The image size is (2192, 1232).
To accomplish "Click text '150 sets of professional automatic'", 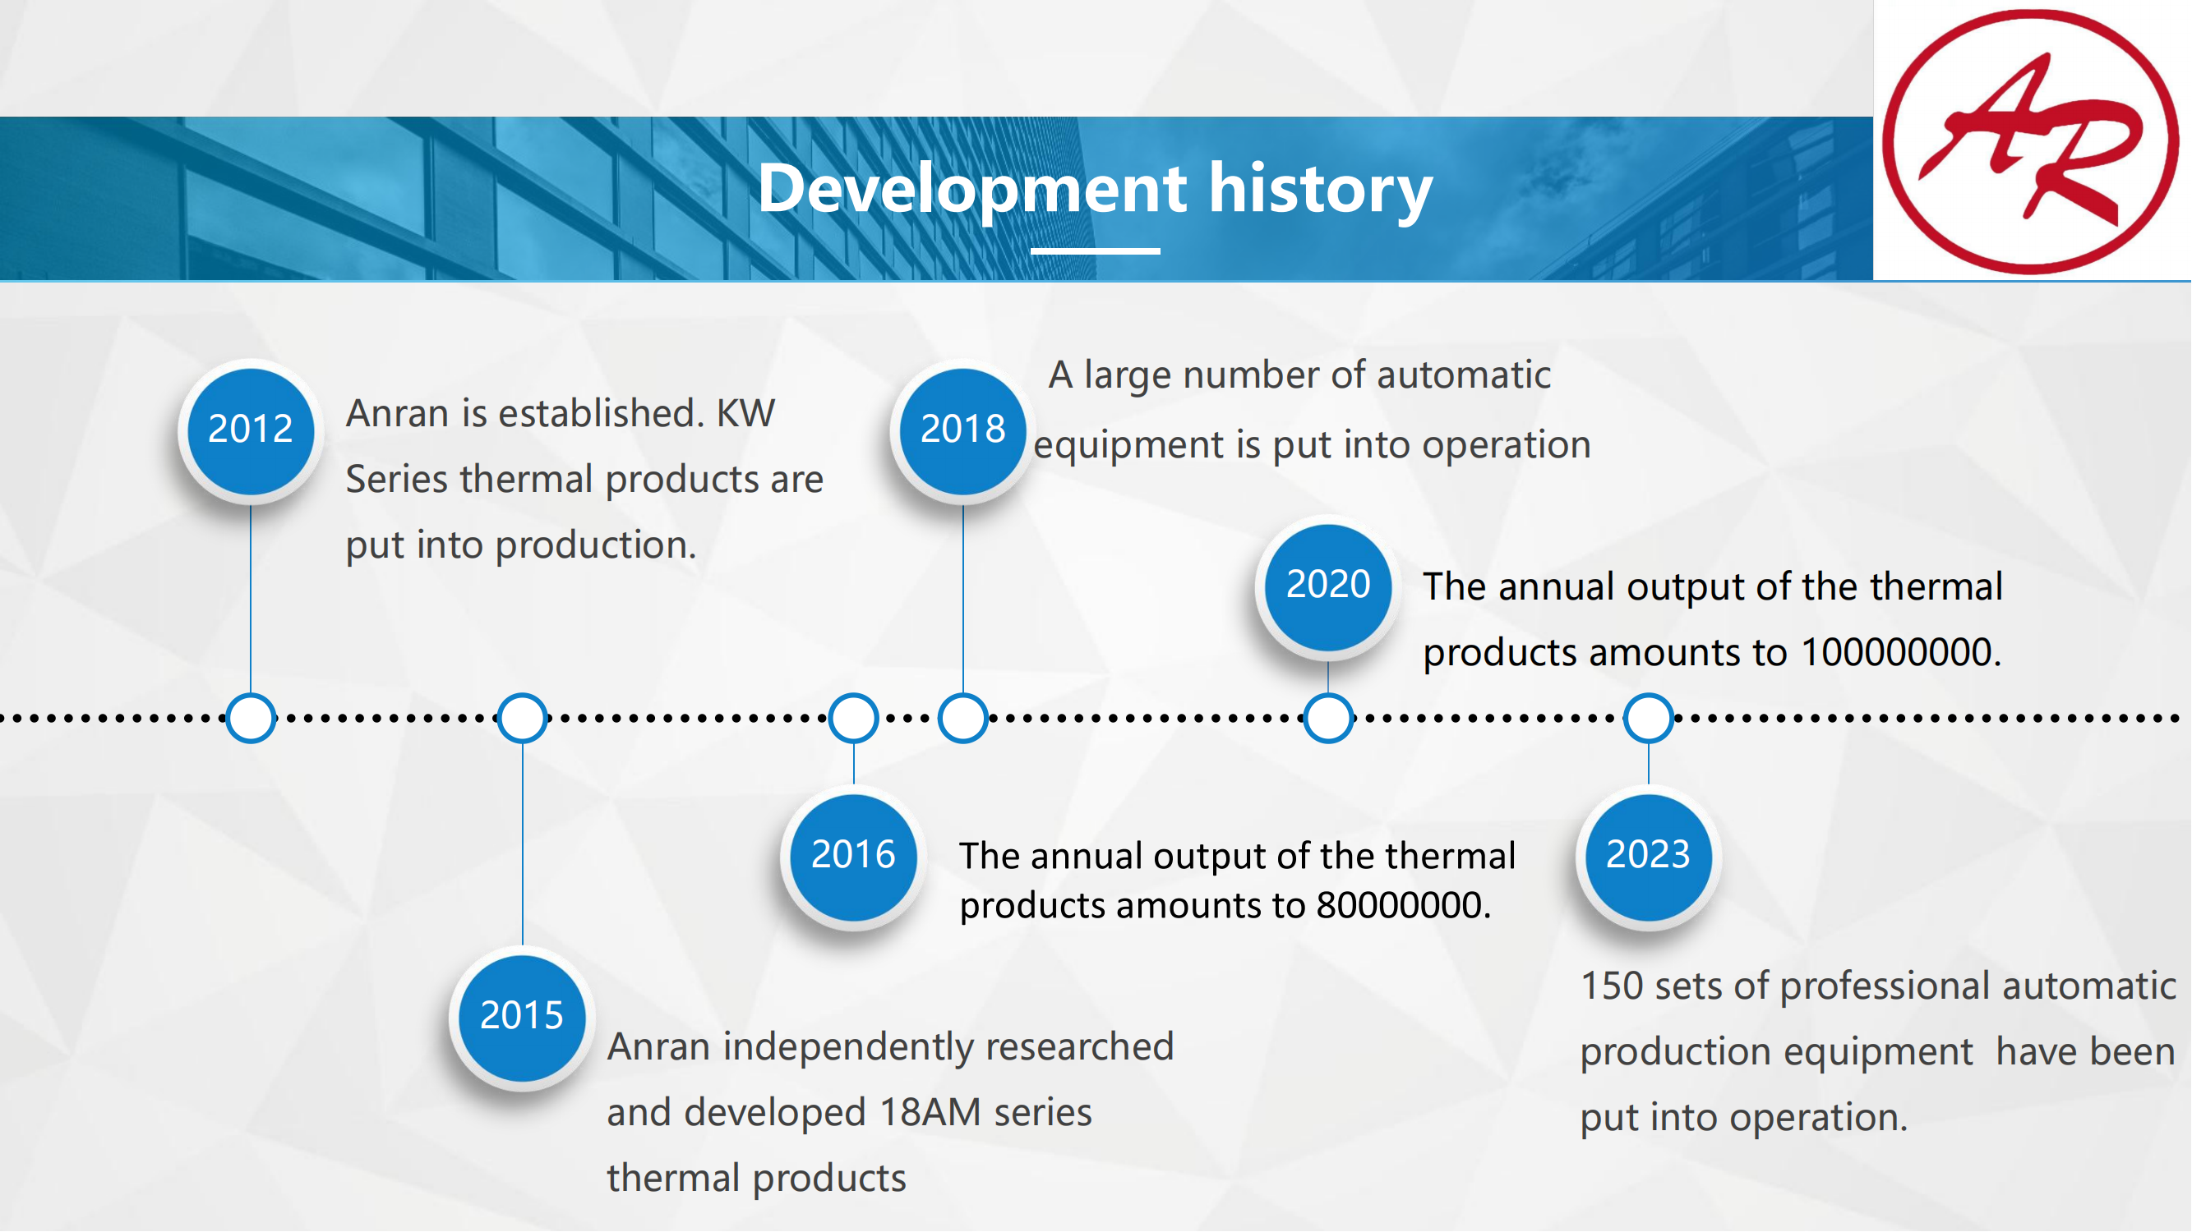I will [1878, 988].
